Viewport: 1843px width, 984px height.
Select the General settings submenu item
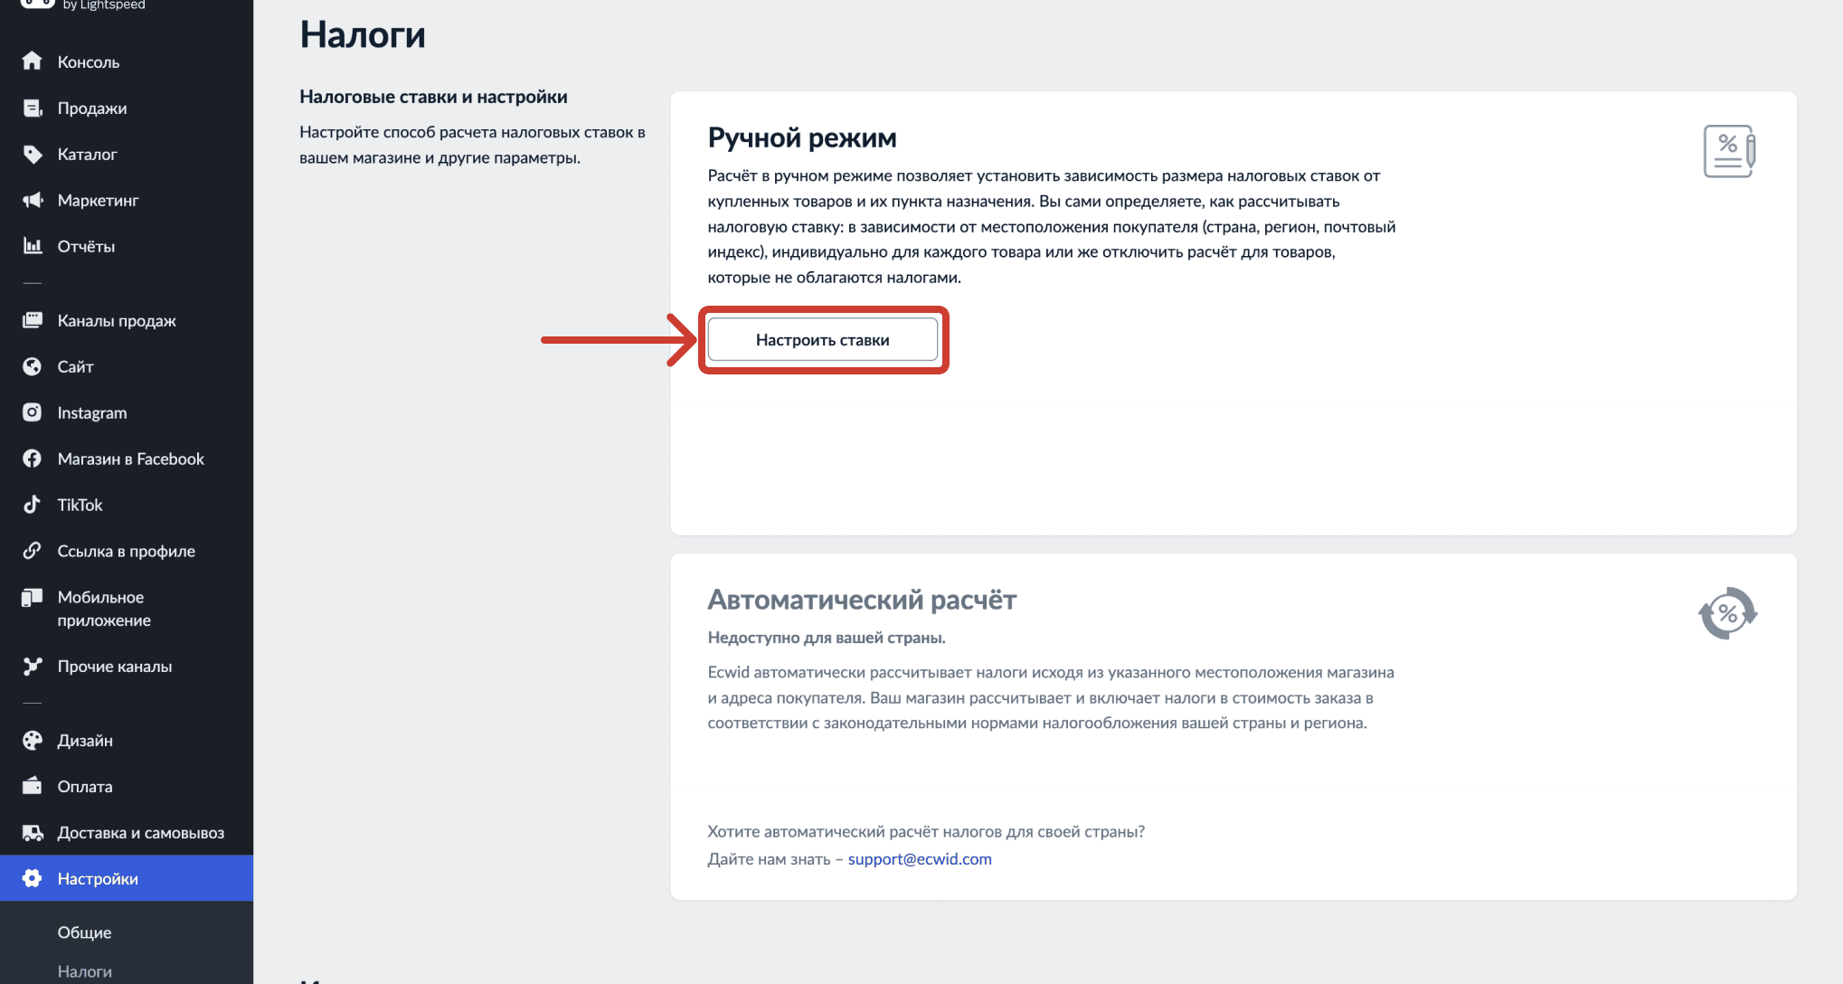84,932
